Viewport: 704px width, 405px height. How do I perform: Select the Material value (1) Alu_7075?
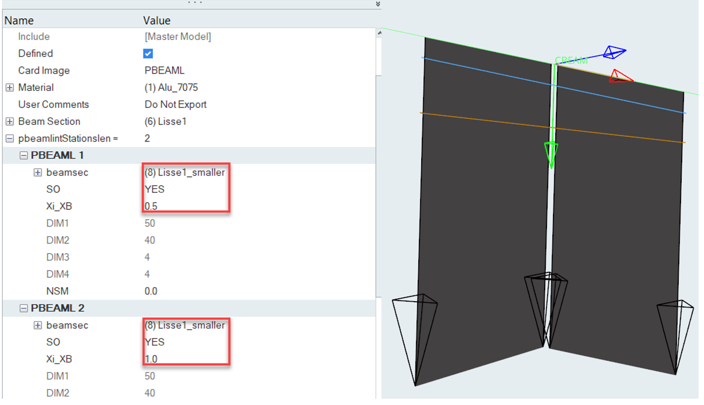tap(172, 88)
